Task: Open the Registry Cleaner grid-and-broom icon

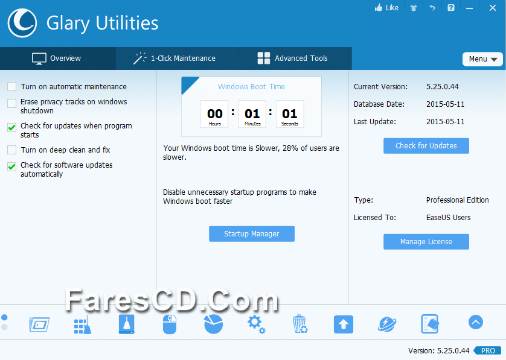Action: [x=83, y=324]
